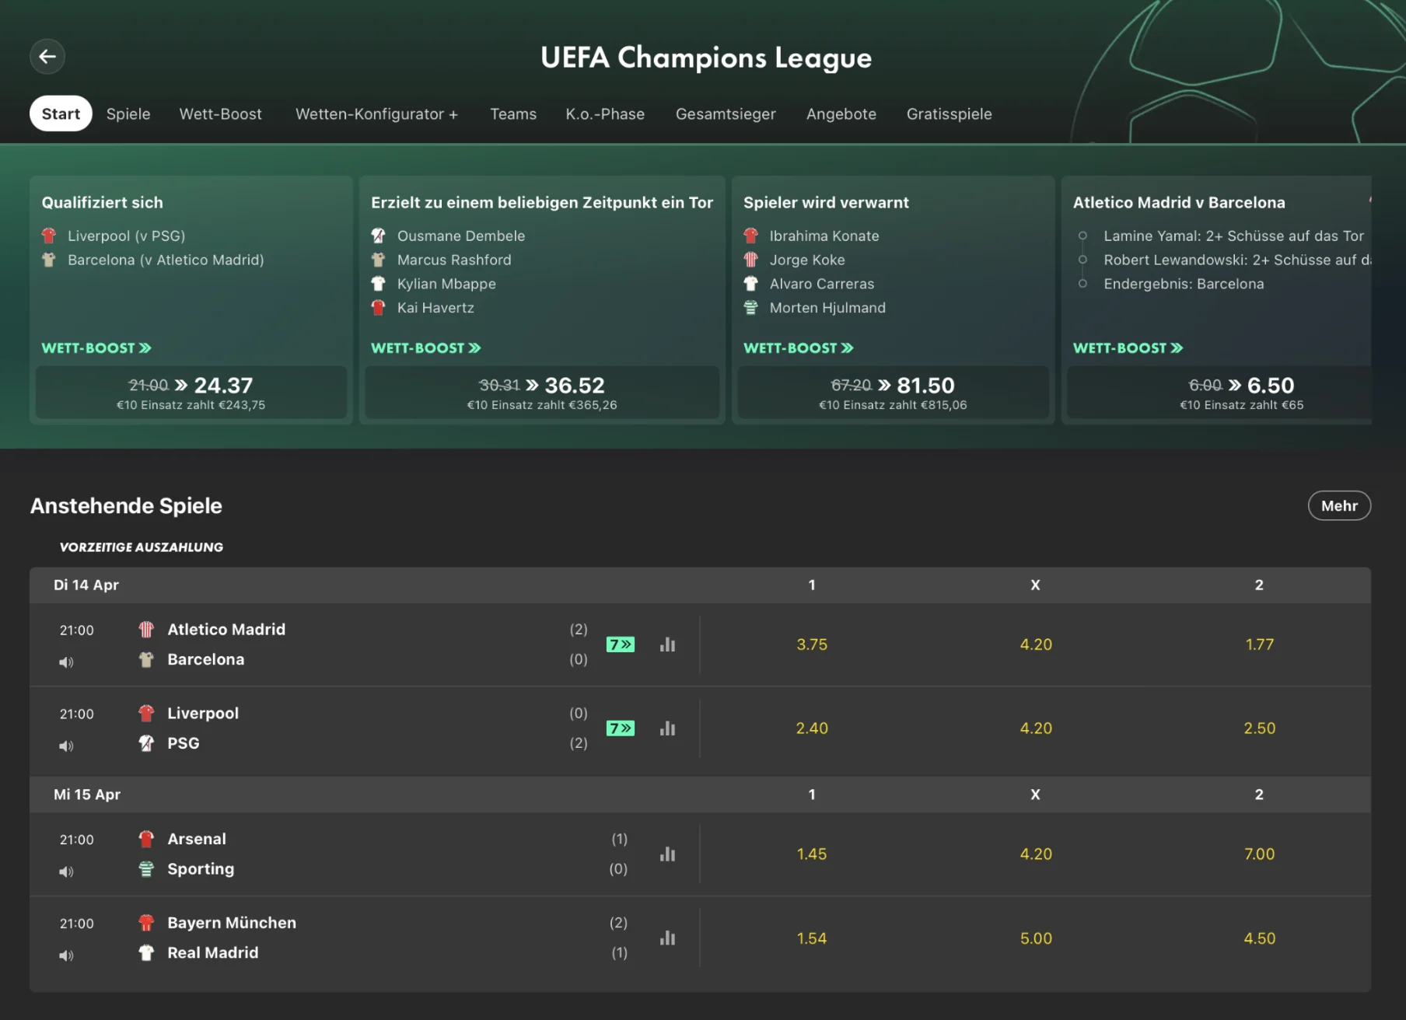This screenshot has width=1406, height=1020.
Task: Open the K.o.-Phase tab
Action: [x=605, y=114]
